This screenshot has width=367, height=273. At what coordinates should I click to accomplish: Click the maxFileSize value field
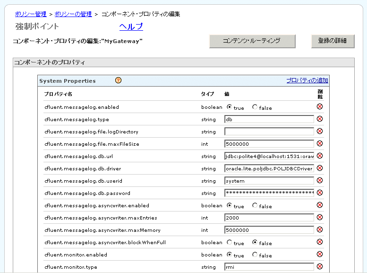click(269, 144)
